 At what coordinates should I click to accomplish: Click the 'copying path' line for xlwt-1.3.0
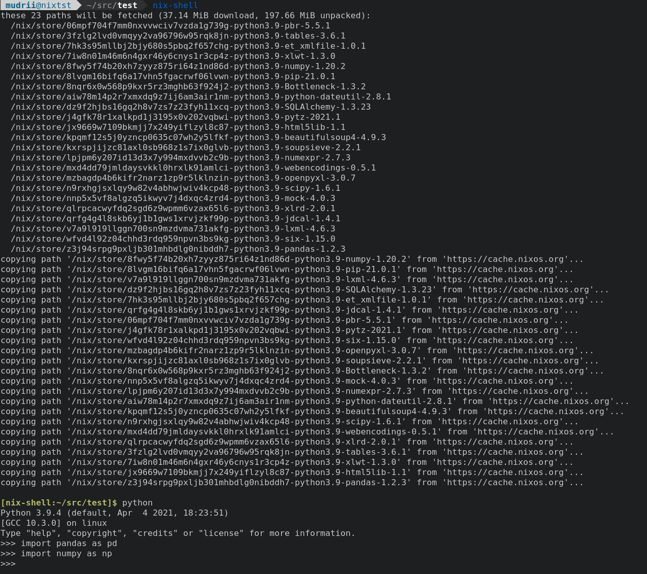tap(287, 462)
